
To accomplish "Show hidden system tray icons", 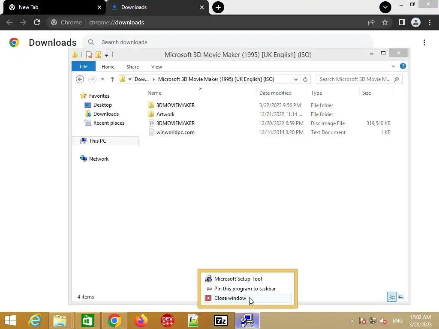I will click(x=352, y=321).
